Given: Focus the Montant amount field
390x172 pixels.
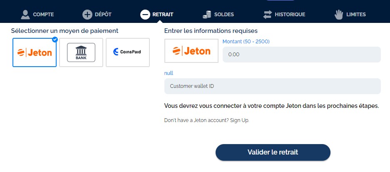Looking at the screenshot, I should tap(301, 55).
